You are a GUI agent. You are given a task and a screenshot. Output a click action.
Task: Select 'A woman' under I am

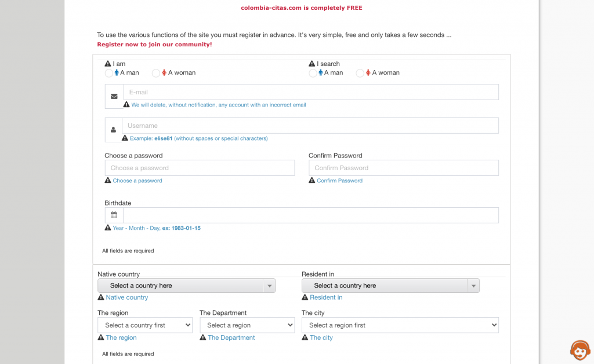(155, 73)
